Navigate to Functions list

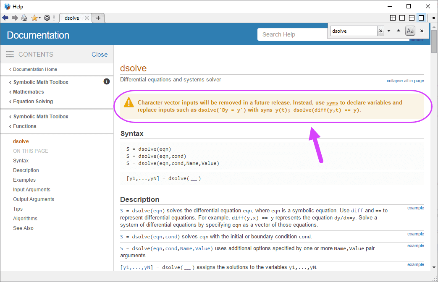coord(25,126)
